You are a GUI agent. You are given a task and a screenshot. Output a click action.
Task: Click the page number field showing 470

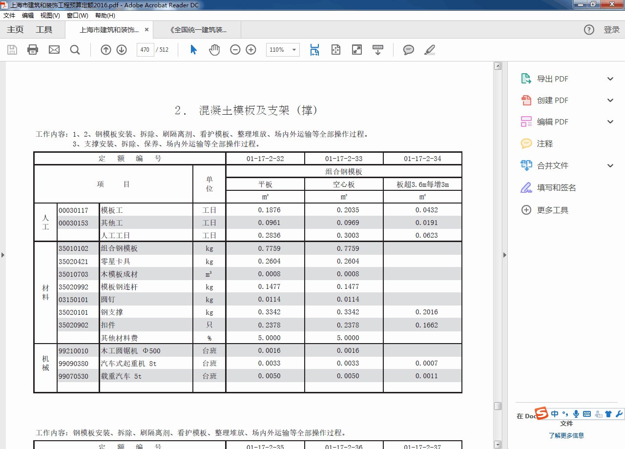click(145, 50)
